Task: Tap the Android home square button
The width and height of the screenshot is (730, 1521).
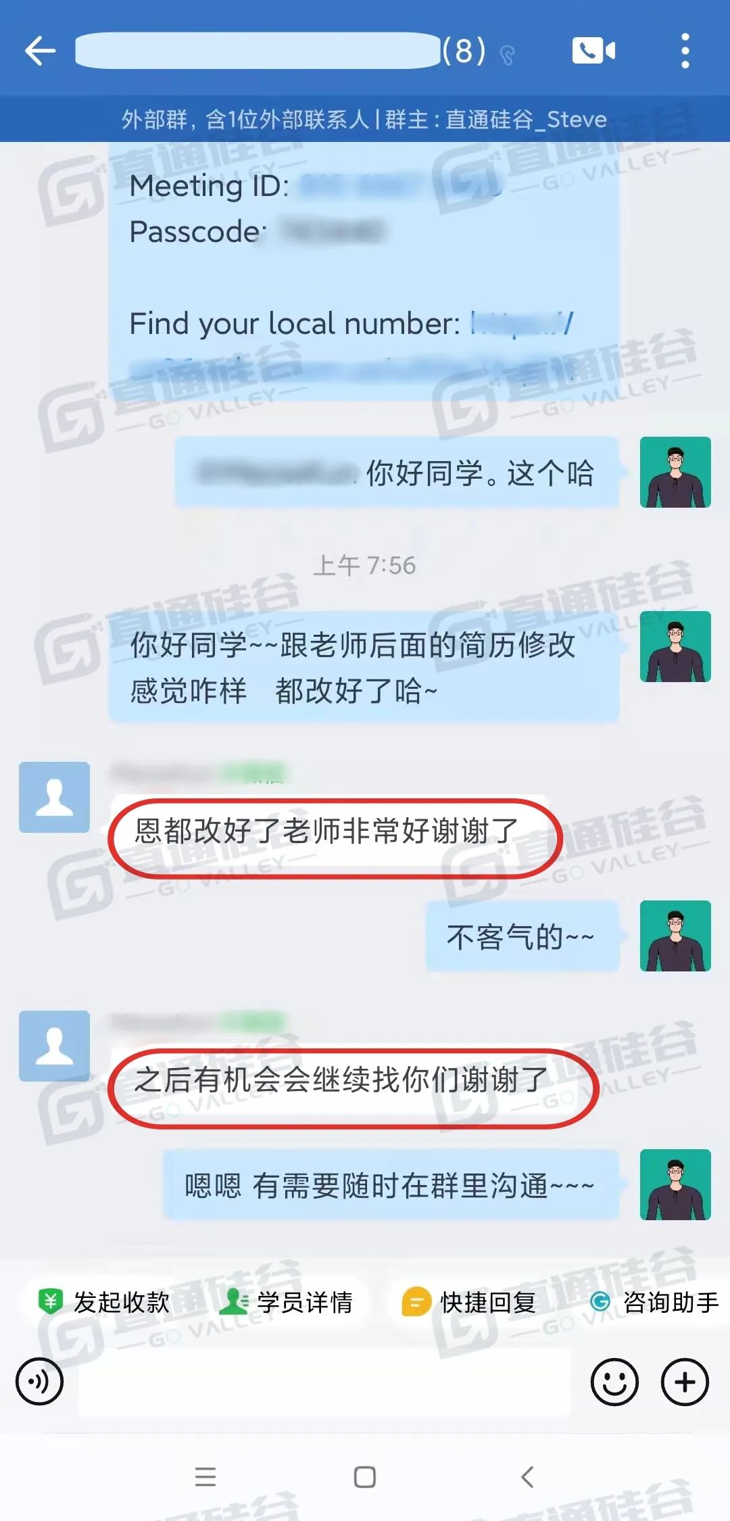Action: point(365,1477)
